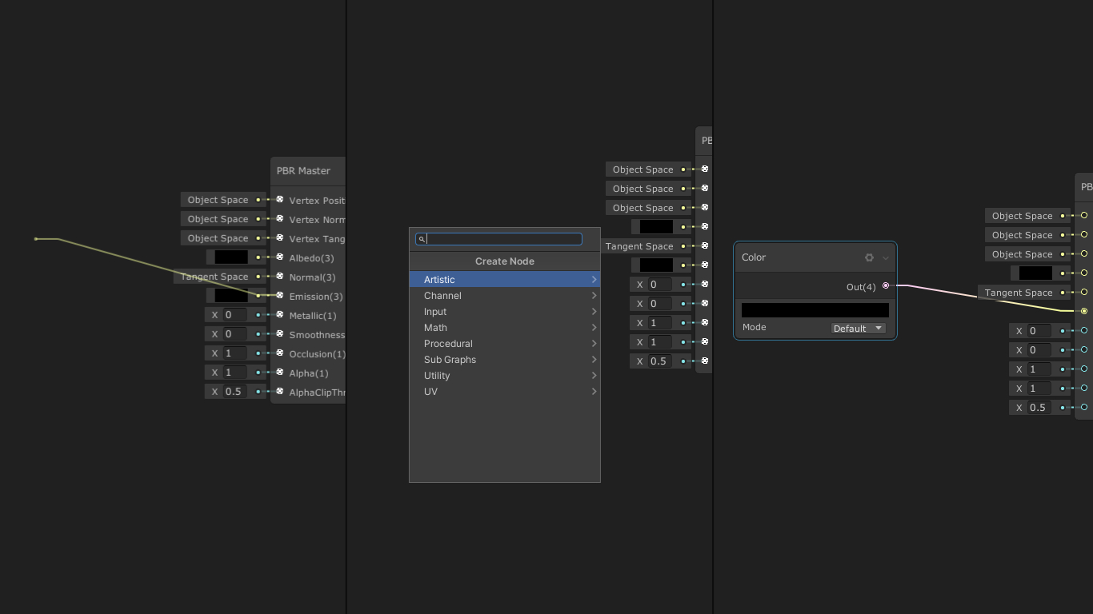Click the Alpha(1) input port circle
Viewport: 1093px width, 614px height.
(279, 373)
